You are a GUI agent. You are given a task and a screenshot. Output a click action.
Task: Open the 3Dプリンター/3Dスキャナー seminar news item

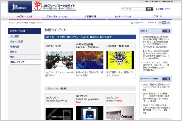tap(156, 66)
